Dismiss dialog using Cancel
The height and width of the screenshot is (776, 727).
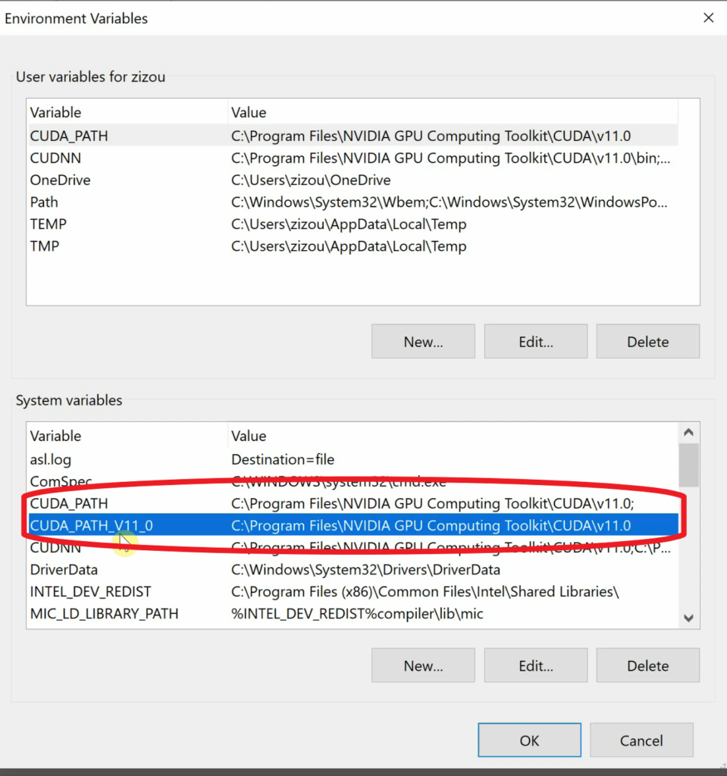tap(641, 740)
